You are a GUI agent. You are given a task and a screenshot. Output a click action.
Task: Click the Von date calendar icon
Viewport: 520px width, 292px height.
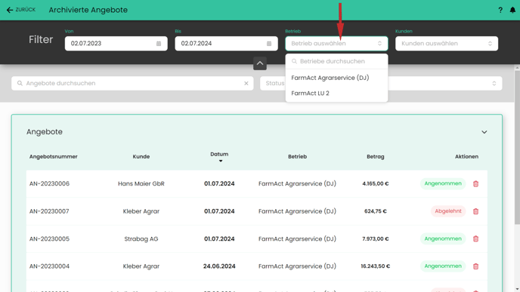pyautogui.click(x=159, y=43)
